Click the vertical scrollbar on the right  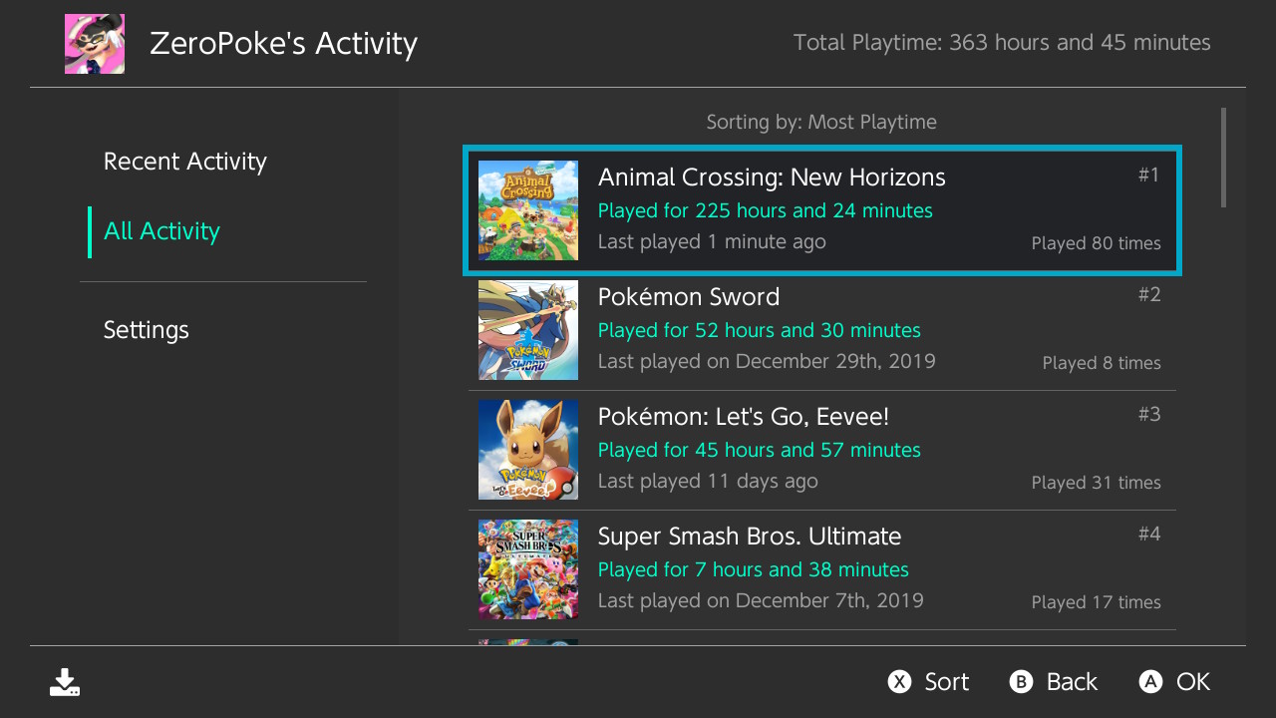pyautogui.click(x=1223, y=158)
